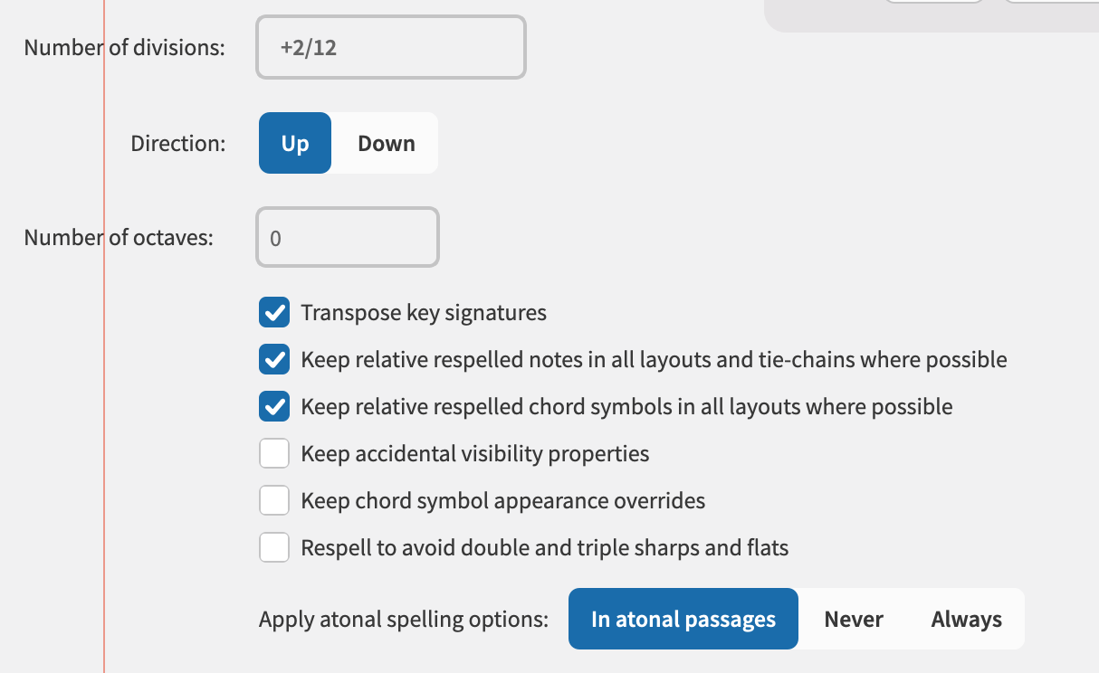Toggle "Keep relative respelled chord symbols" off
This screenshot has width=1099, height=673.
pos(274,406)
